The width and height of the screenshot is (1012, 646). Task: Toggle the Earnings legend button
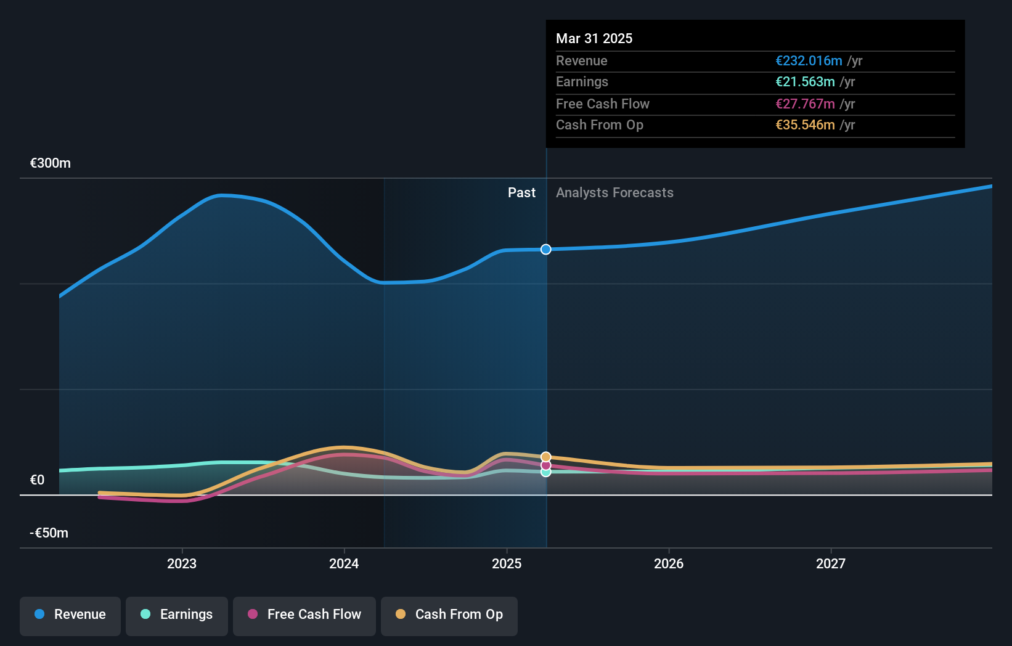[x=177, y=616]
